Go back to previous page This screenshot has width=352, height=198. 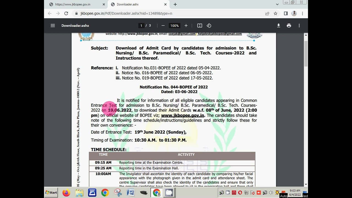pos(50,13)
